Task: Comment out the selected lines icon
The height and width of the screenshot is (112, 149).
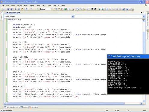Action: pos(99,9)
